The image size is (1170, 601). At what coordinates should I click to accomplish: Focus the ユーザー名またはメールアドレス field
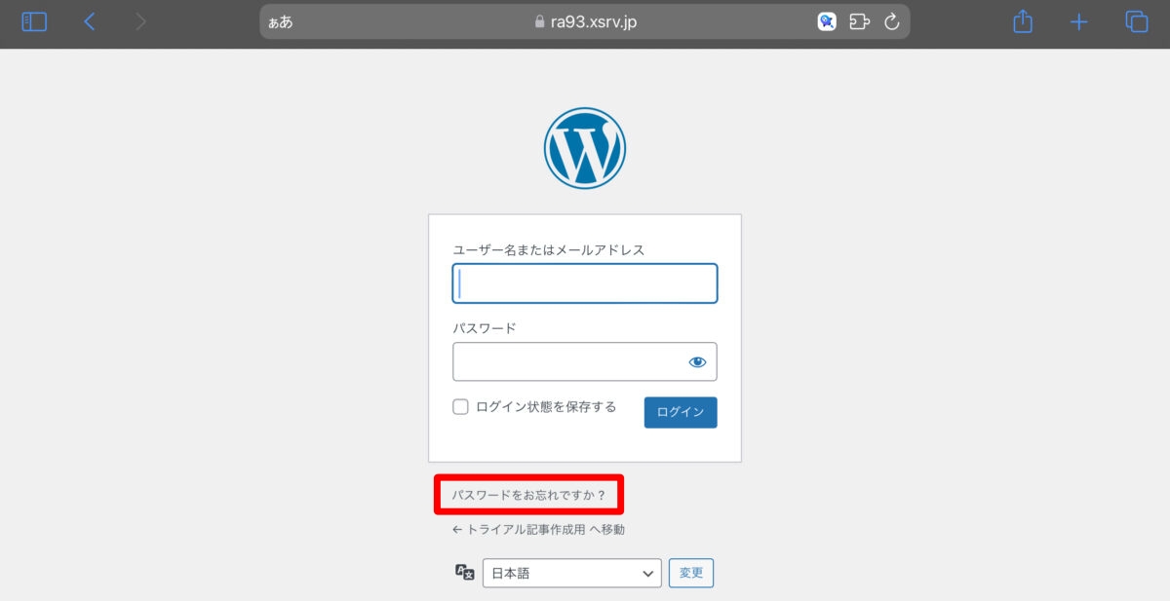point(585,283)
